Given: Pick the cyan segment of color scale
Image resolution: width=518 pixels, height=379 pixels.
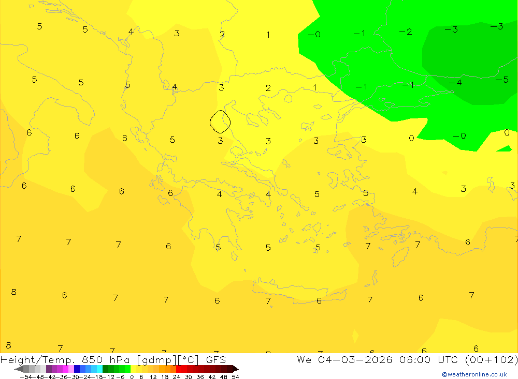Looking at the screenshot, I should pos(99,369).
